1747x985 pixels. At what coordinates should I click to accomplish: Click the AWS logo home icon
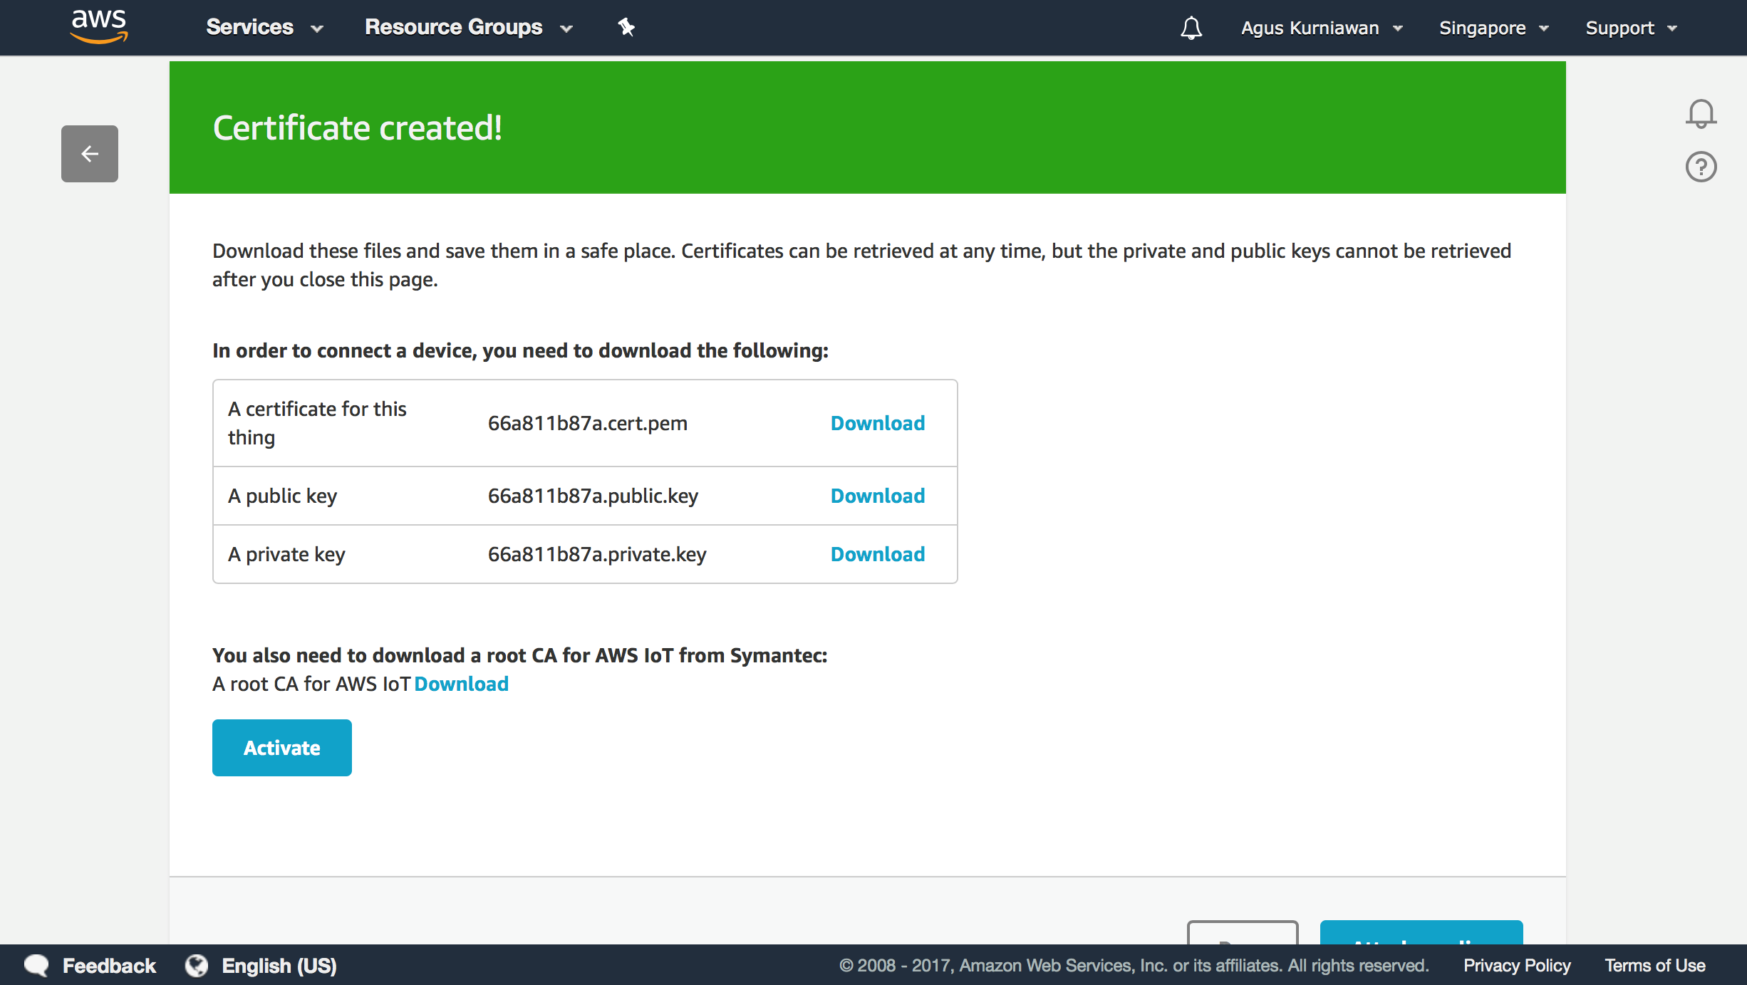99,26
